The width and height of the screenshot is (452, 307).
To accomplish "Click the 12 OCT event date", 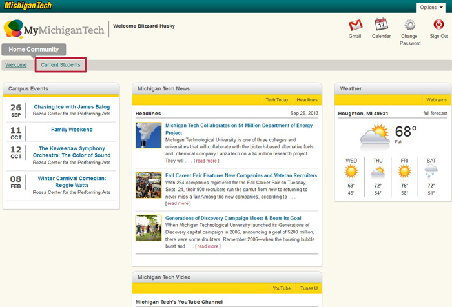I will coord(16,152).
